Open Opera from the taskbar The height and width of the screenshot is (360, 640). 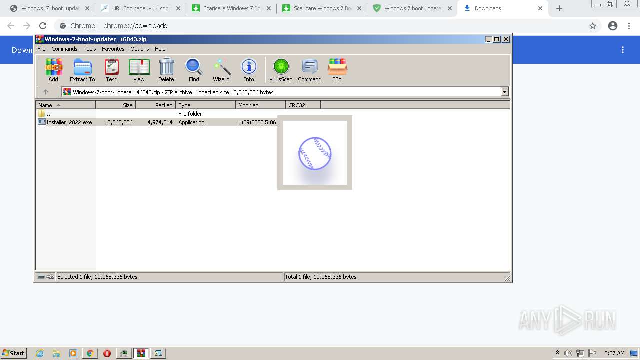(x=107, y=353)
